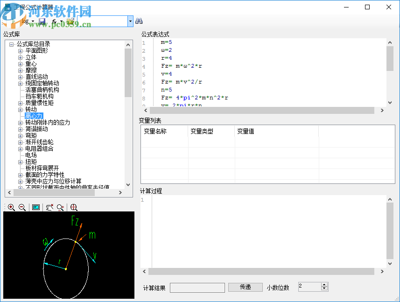Screen dimensions: 400x302
Task: Click the crosshair zoom-extents icon above the diagram
Action: click(74, 207)
